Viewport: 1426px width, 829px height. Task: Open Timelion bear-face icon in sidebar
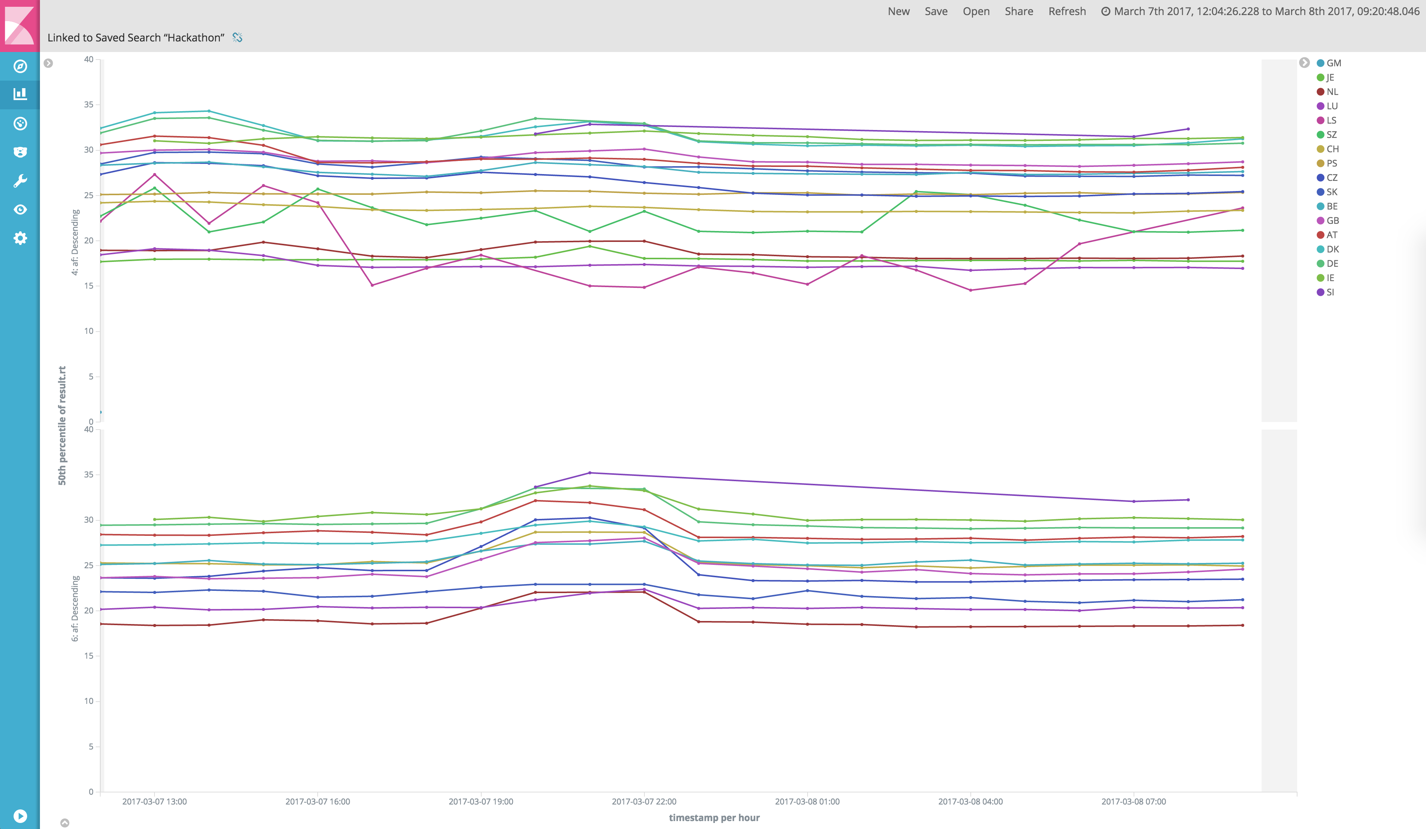(x=20, y=152)
